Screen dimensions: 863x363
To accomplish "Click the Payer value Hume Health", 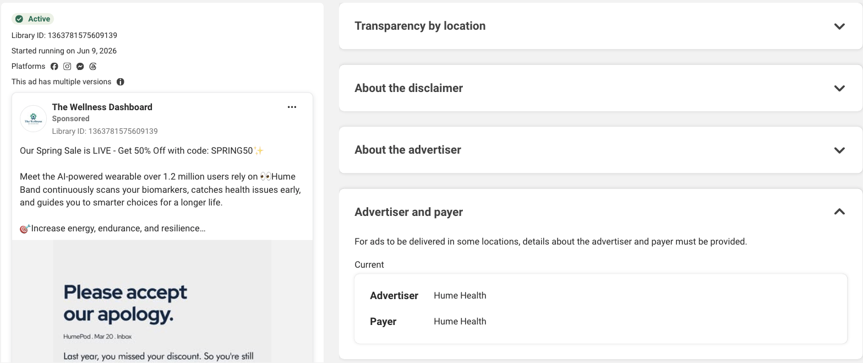I will pyautogui.click(x=460, y=321).
